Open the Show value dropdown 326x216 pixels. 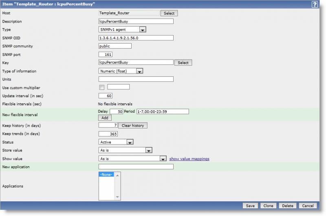(132, 158)
